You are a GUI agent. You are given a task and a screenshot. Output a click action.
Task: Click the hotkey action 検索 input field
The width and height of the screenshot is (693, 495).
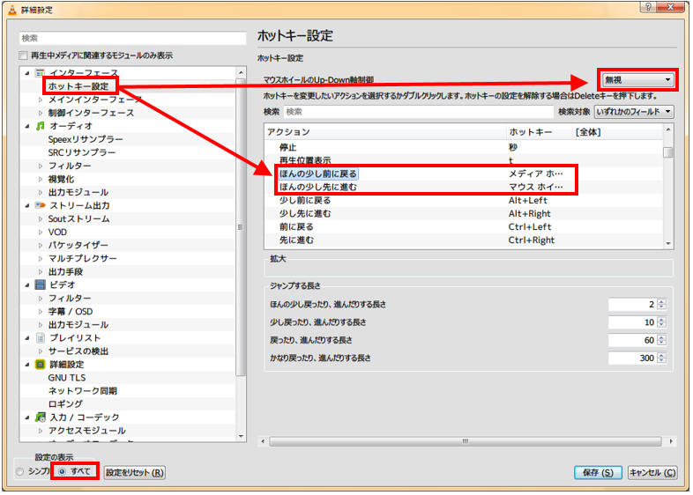(418, 112)
